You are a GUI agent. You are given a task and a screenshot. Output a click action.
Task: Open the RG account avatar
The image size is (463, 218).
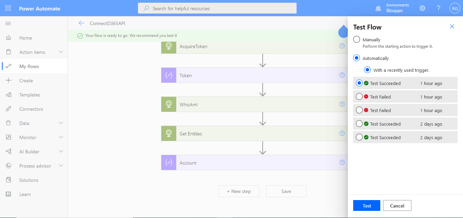[x=455, y=8]
